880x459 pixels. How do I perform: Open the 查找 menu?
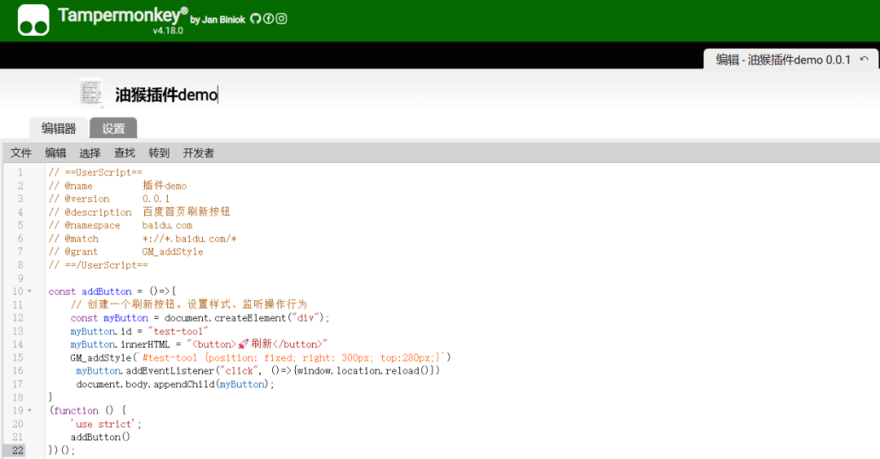click(x=124, y=152)
